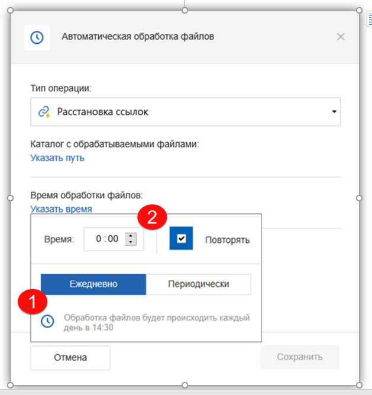Click the right-middle image resize handle
The width and height of the screenshot is (372, 395).
point(359,198)
